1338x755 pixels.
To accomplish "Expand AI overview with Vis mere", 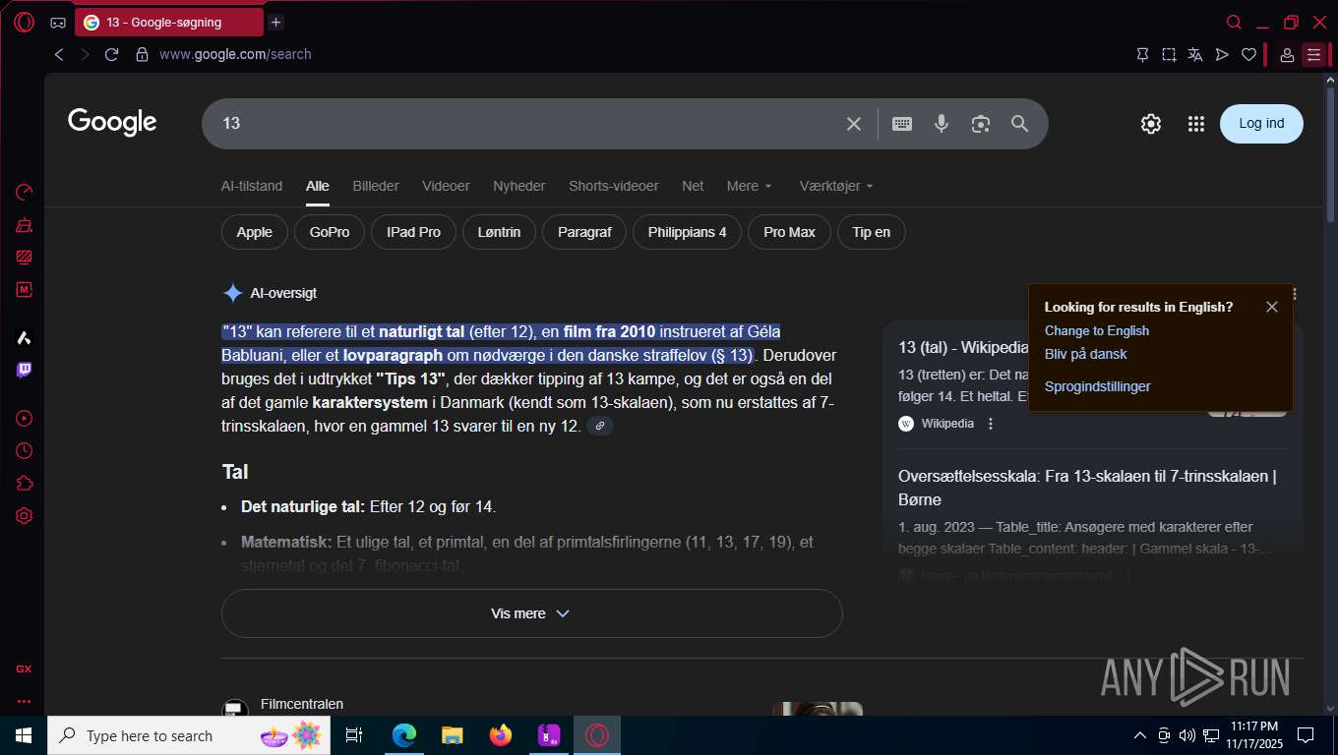I will [532, 613].
